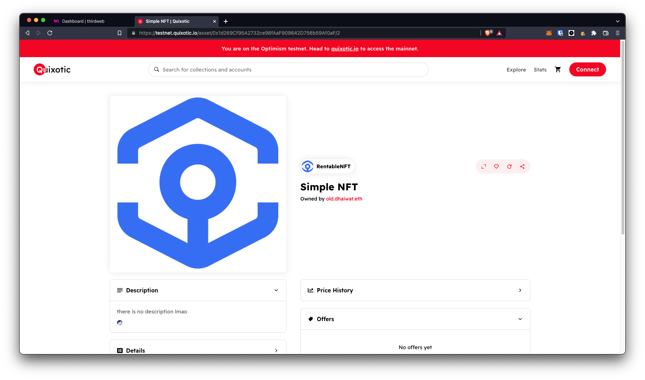Collapse the Offers section

click(x=520, y=319)
